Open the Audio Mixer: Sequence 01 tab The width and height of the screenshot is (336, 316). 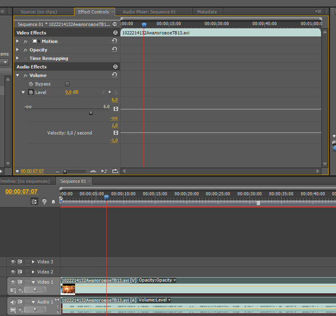coord(149,12)
